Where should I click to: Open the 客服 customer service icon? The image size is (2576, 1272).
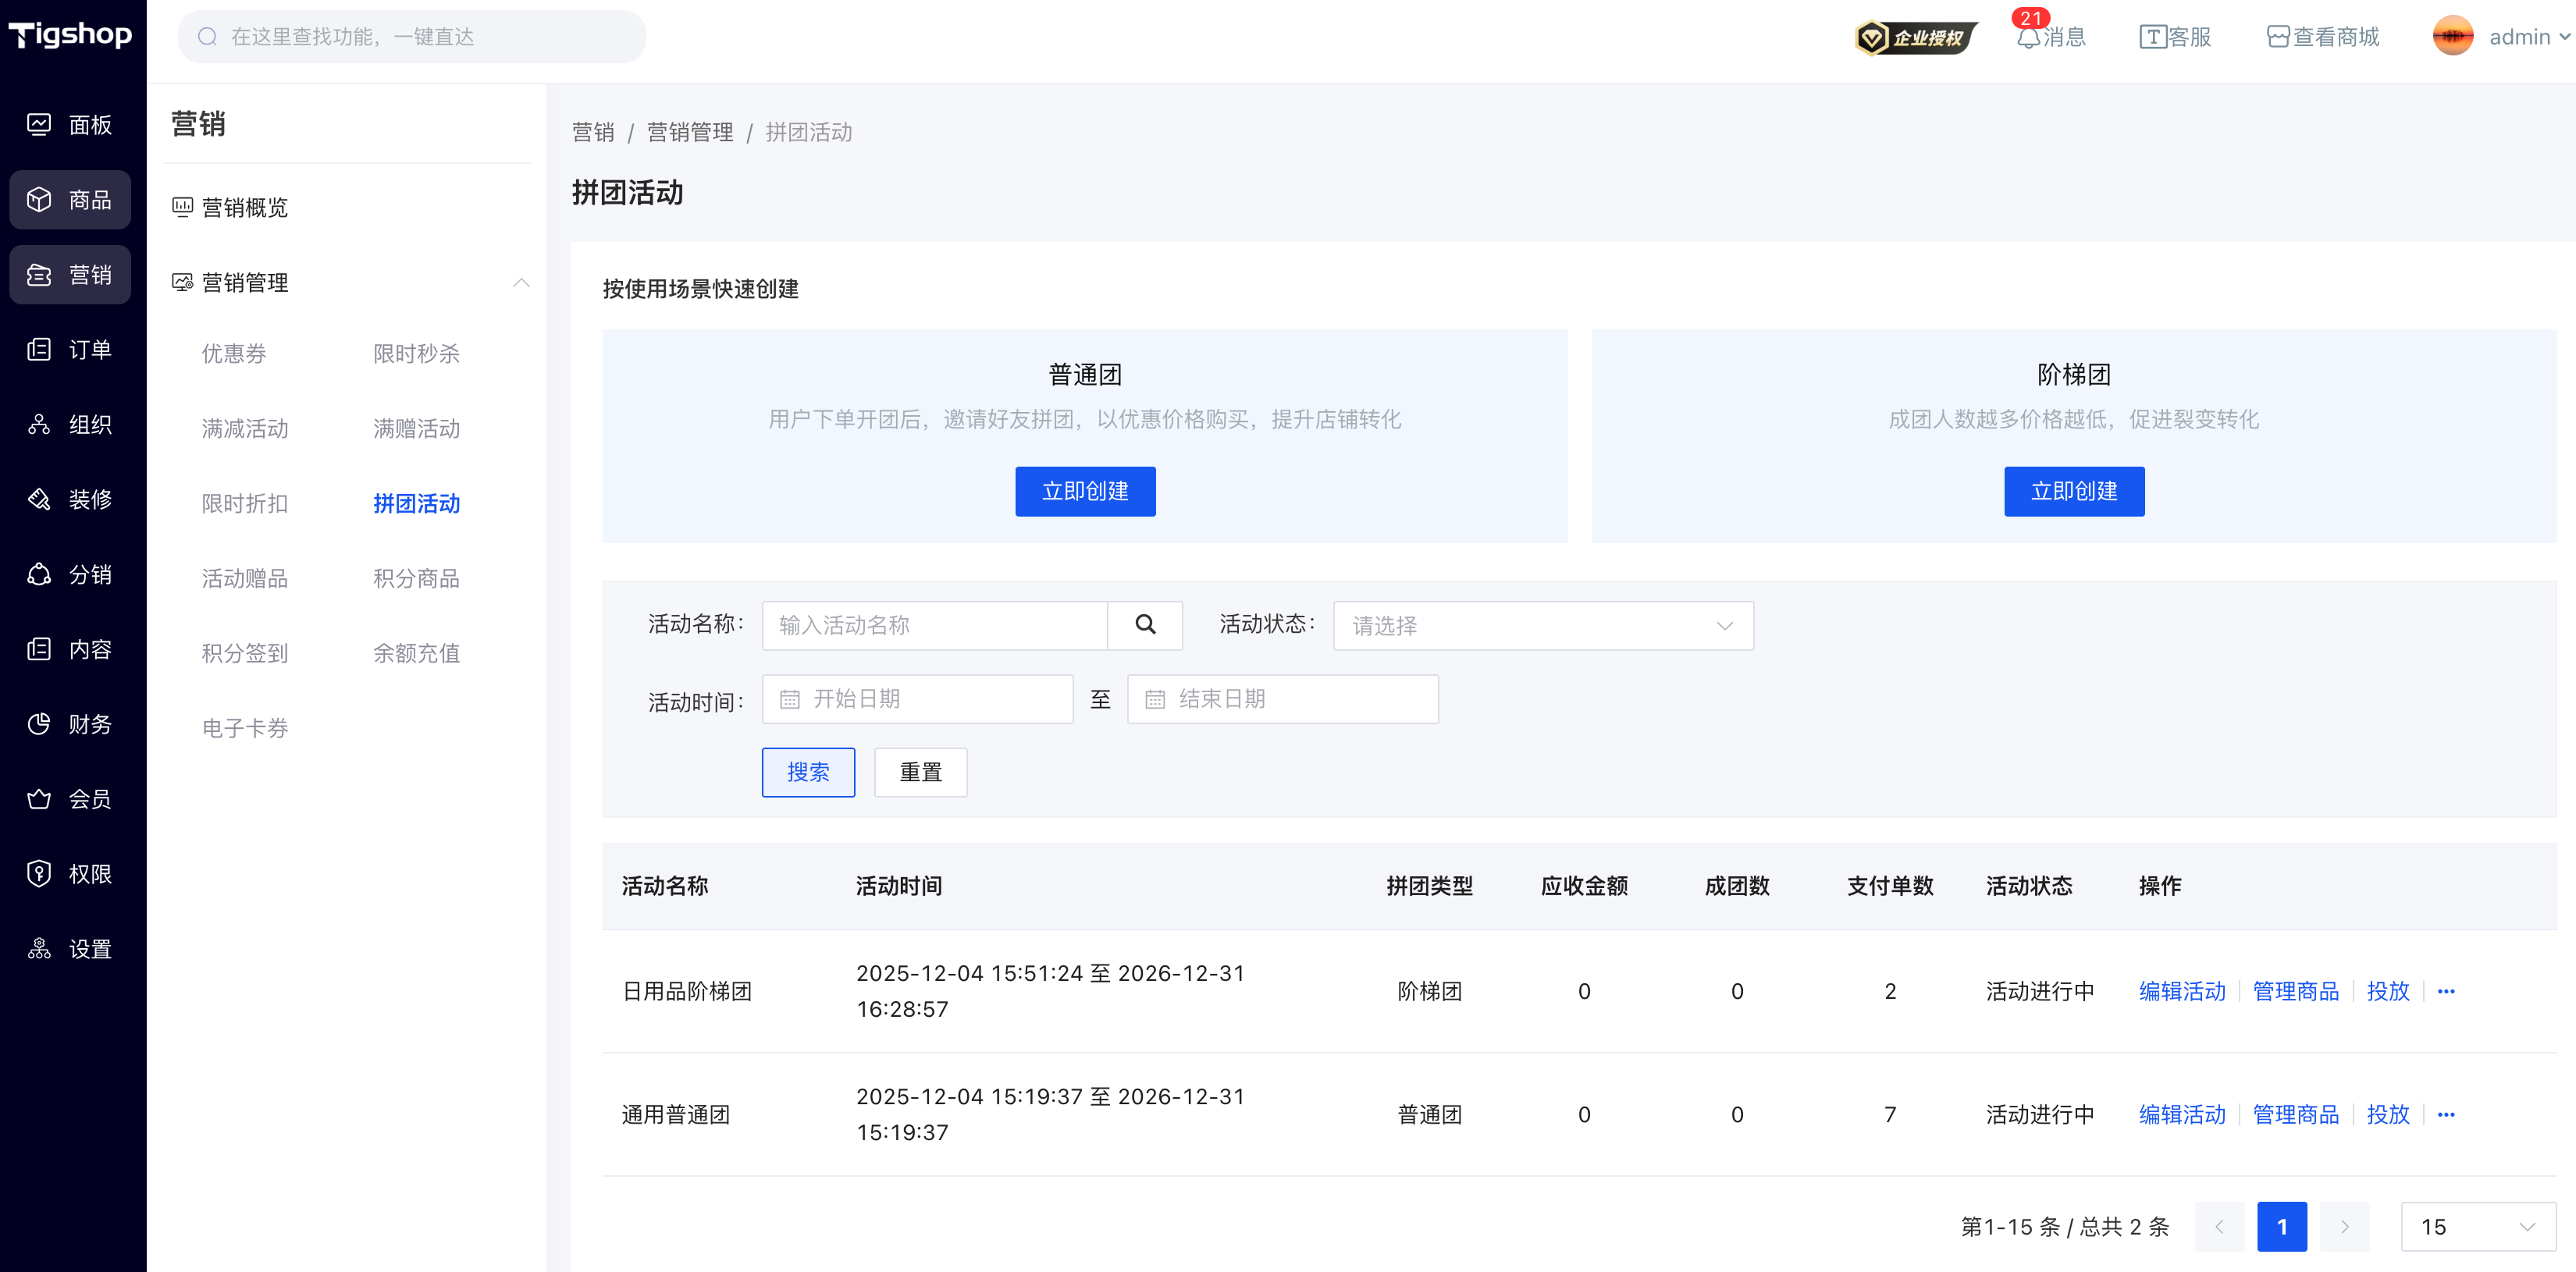[2152, 38]
